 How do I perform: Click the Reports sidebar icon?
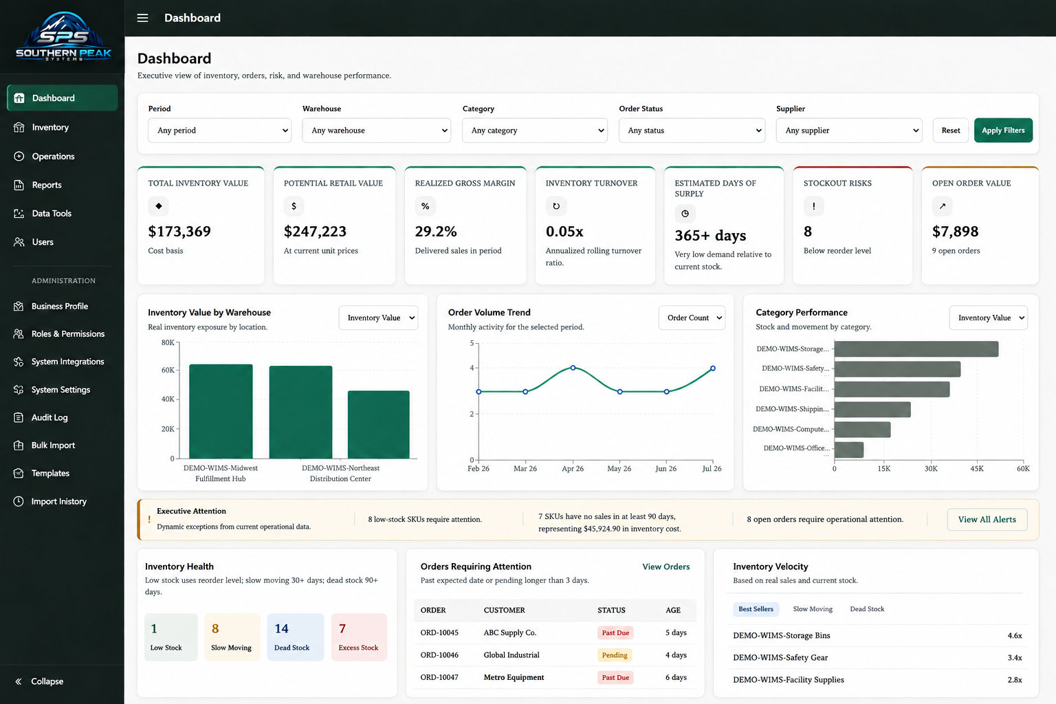[19, 185]
